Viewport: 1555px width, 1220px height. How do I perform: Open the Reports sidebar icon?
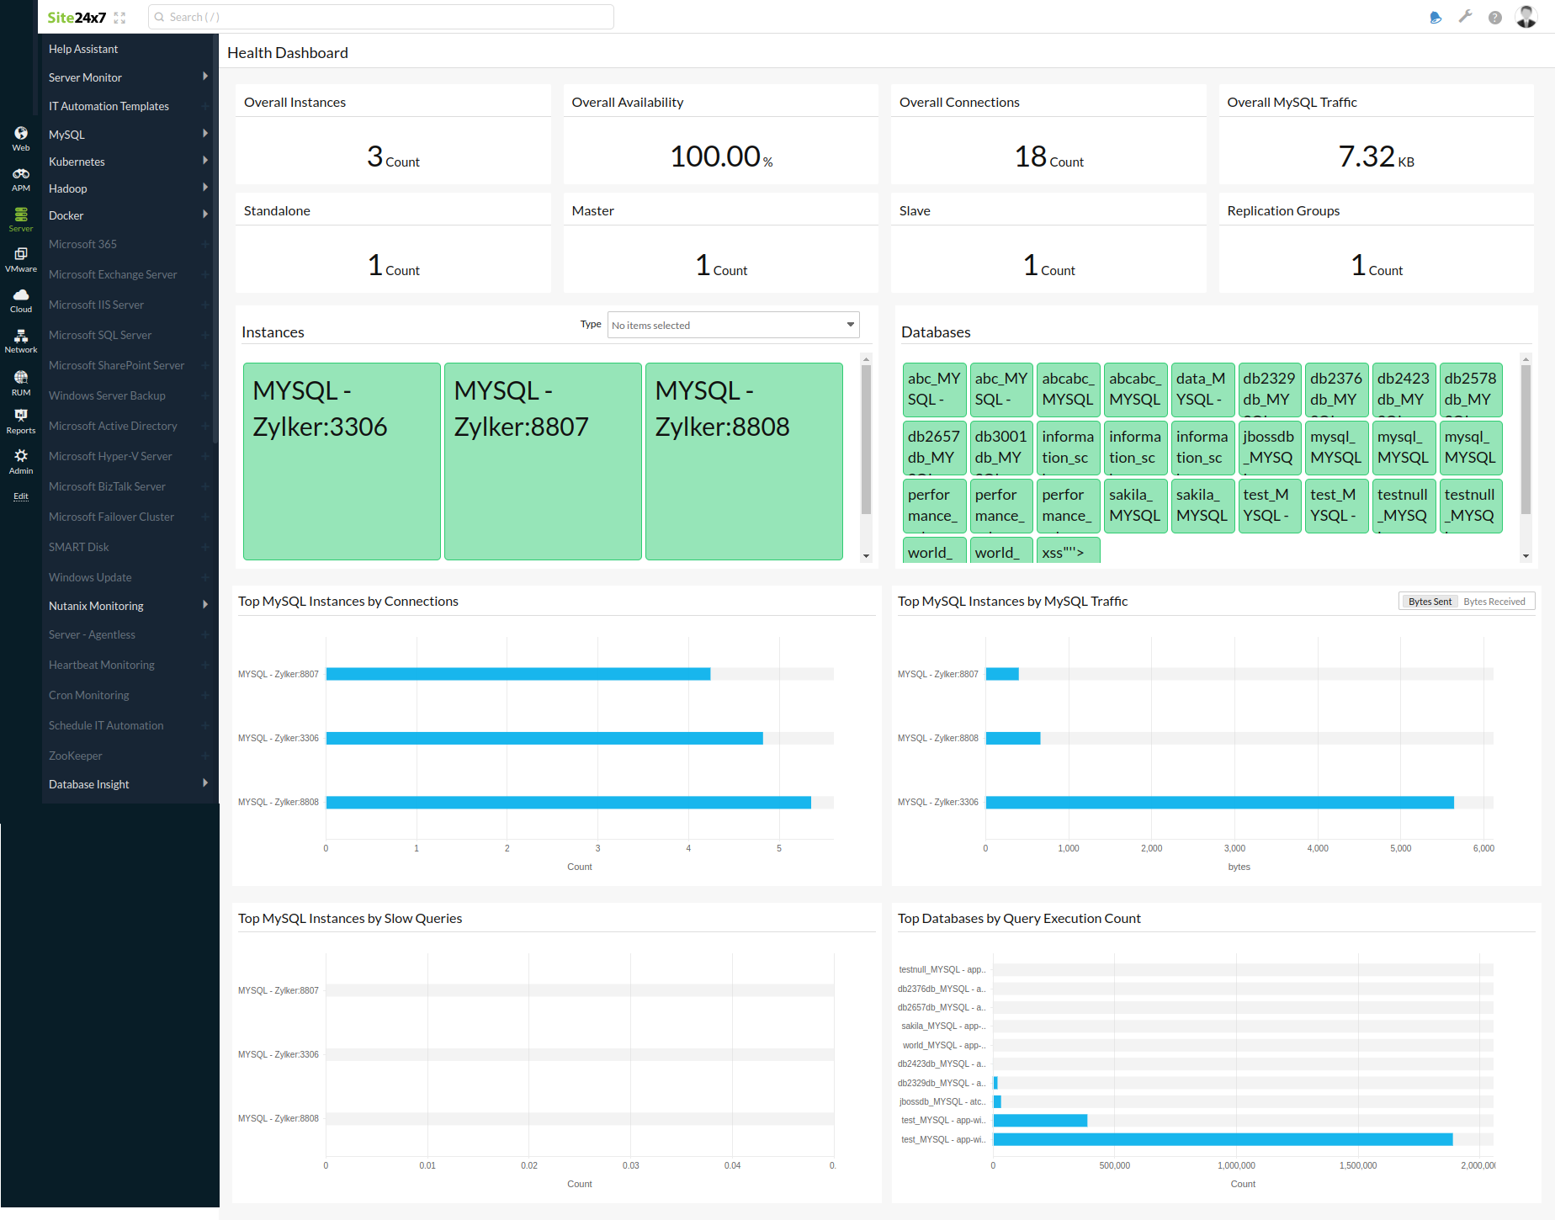pyautogui.click(x=21, y=421)
